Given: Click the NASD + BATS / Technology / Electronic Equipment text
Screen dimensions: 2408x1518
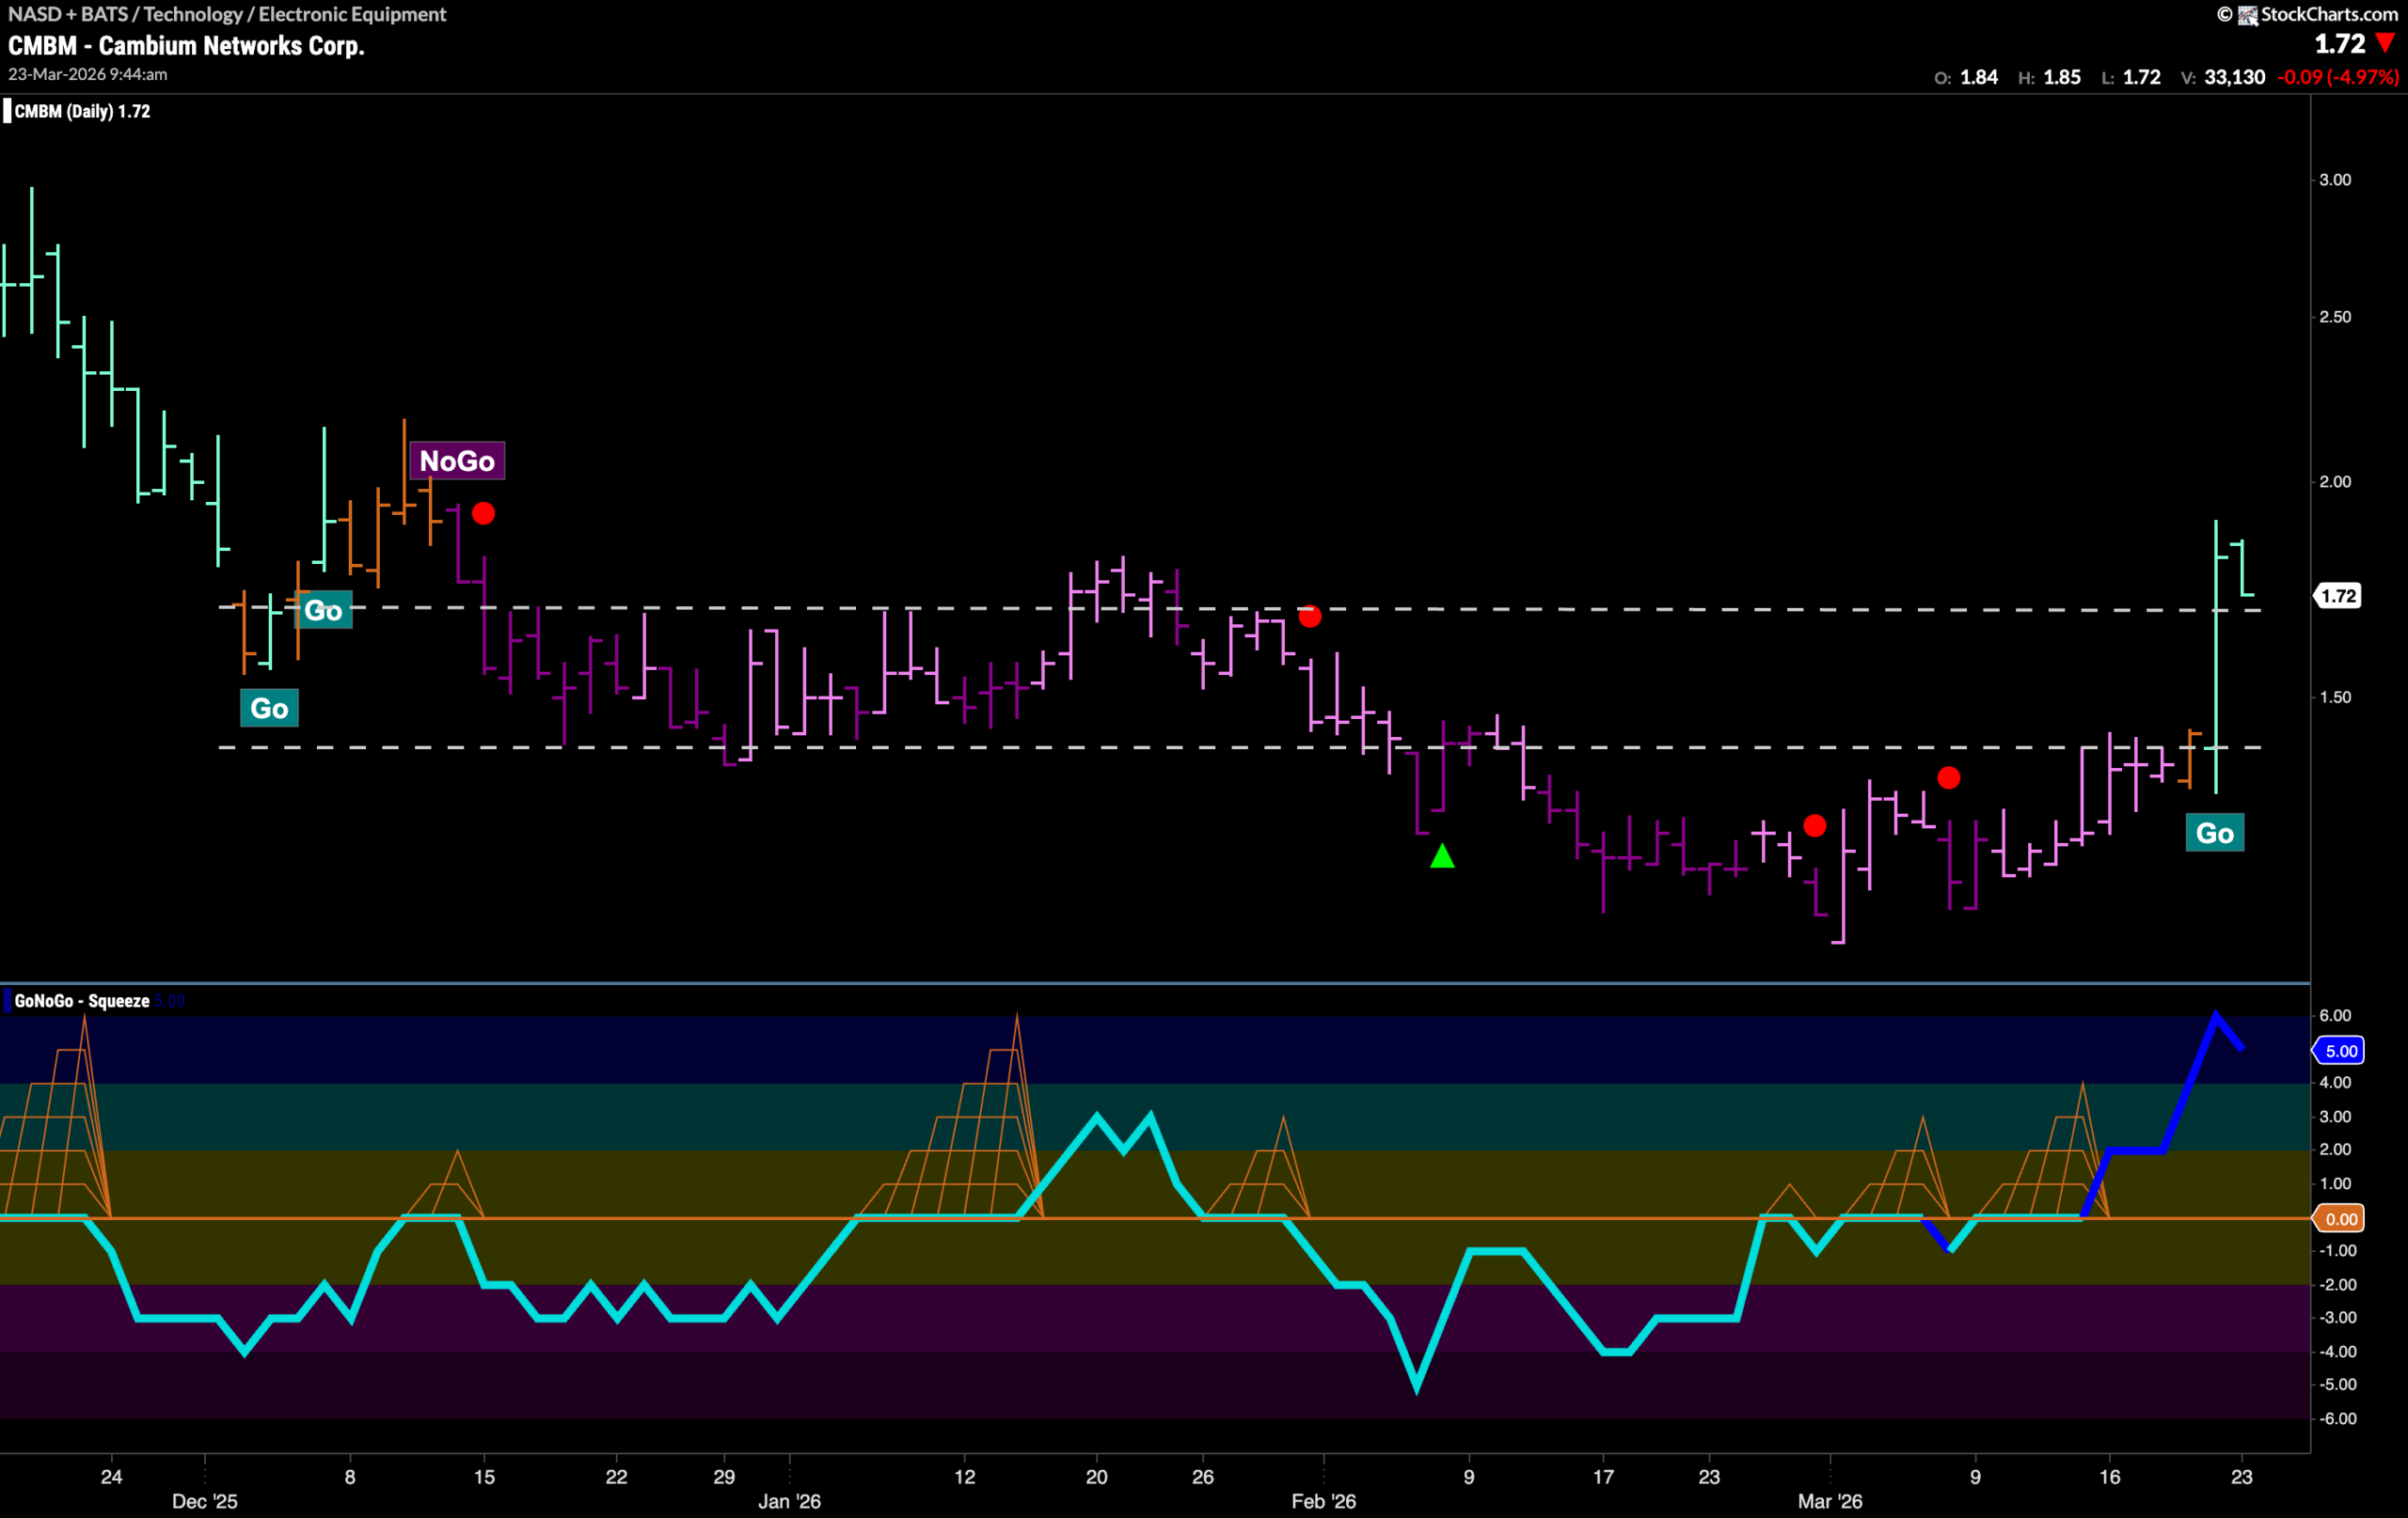Looking at the screenshot, I should pyautogui.click(x=227, y=14).
